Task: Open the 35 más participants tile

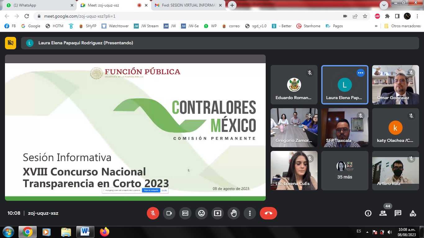Action: (345, 170)
